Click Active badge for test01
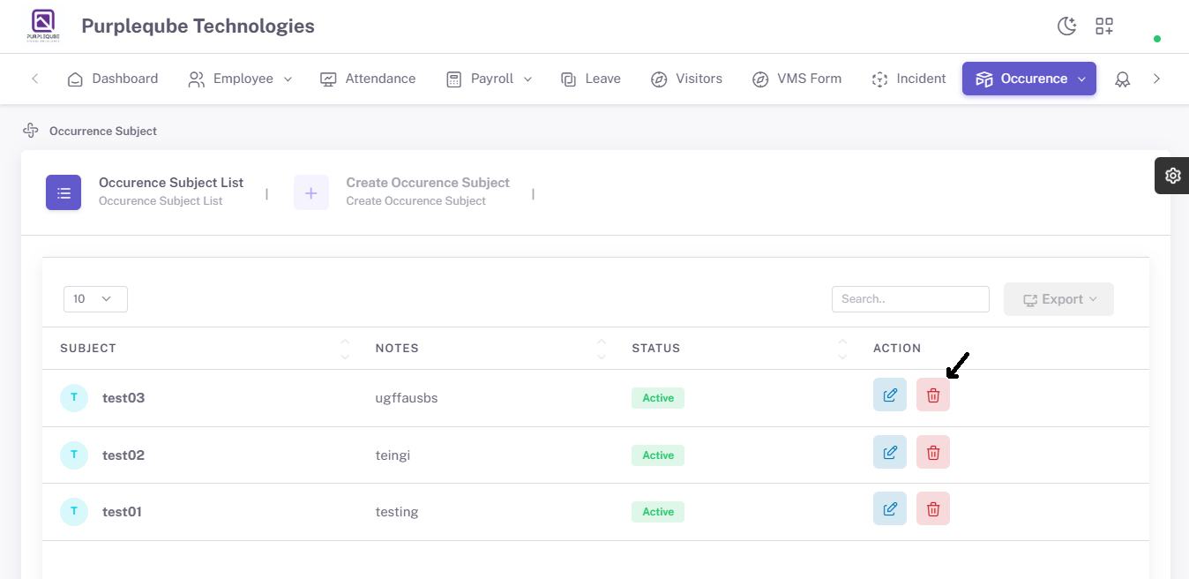 click(658, 512)
